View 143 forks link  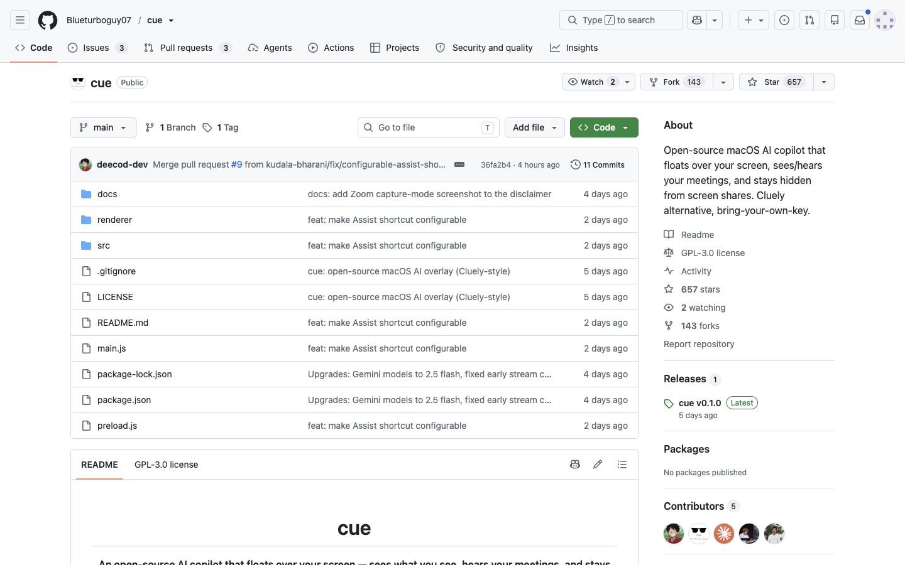[x=691, y=326]
